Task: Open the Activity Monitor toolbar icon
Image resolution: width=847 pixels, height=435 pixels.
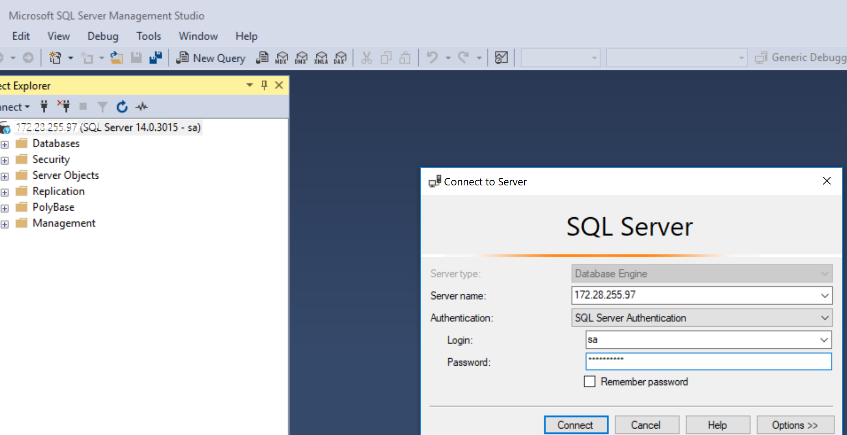Action: (x=501, y=58)
